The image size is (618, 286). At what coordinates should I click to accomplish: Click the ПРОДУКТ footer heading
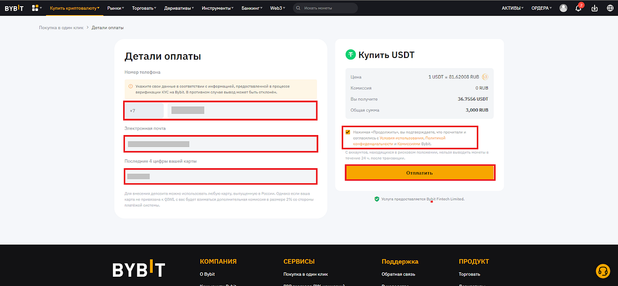[x=474, y=261]
